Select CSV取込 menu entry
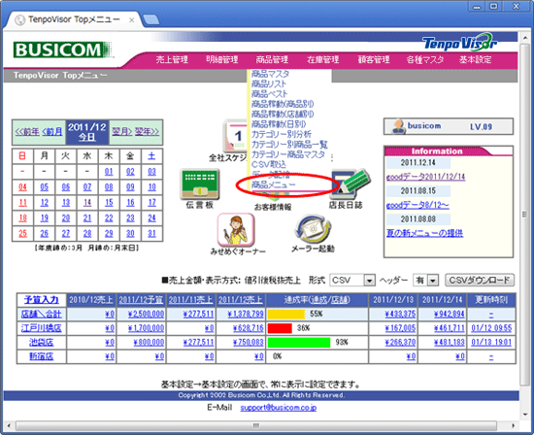This screenshot has height=435, width=534. pyautogui.click(x=269, y=164)
